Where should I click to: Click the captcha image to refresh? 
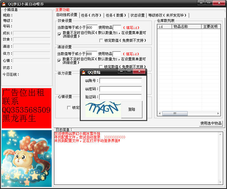(103, 109)
